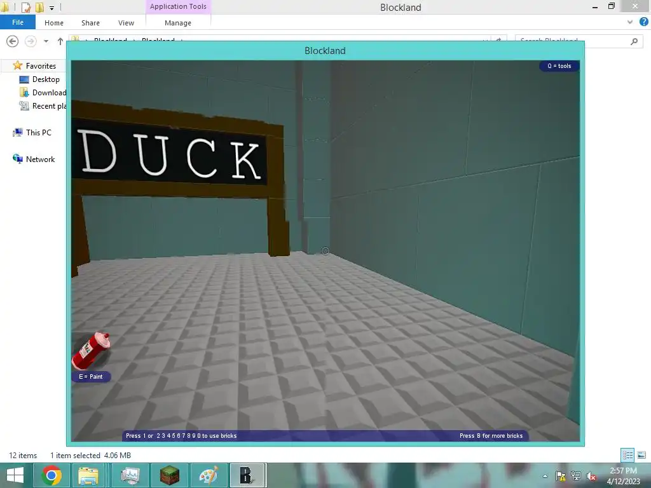Select Network in navigation pane
Screen dimensions: 651x488
(34, 159)
